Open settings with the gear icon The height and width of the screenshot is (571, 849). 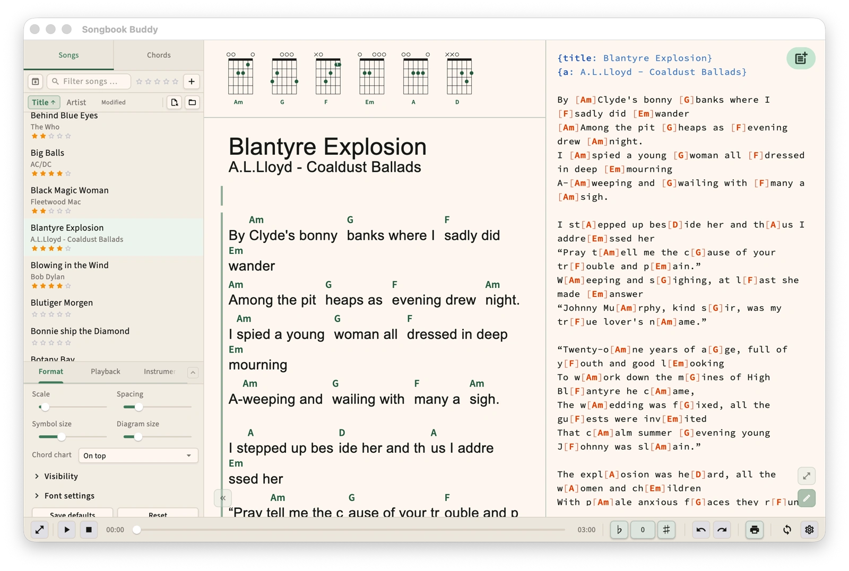(x=809, y=530)
